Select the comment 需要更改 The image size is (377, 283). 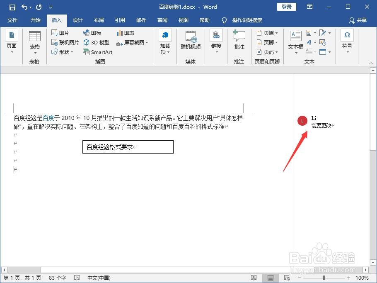click(321, 125)
